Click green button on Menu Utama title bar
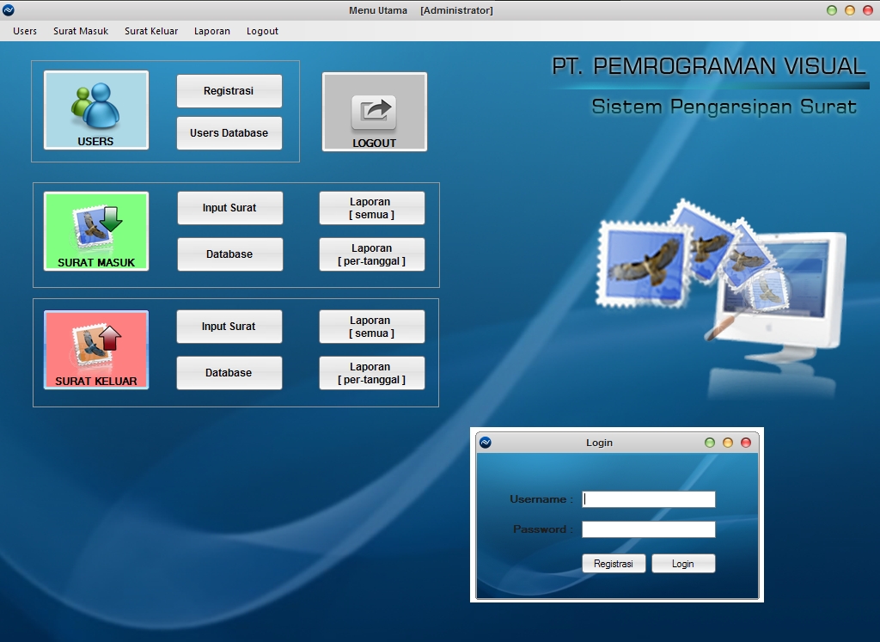Image resolution: width=880 pixels, height=642 pixels. point(832,10)
